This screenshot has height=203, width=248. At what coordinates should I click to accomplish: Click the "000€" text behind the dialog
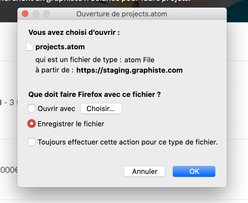[x=9, y=170]
